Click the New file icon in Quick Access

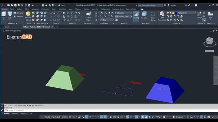coord(9,5)
